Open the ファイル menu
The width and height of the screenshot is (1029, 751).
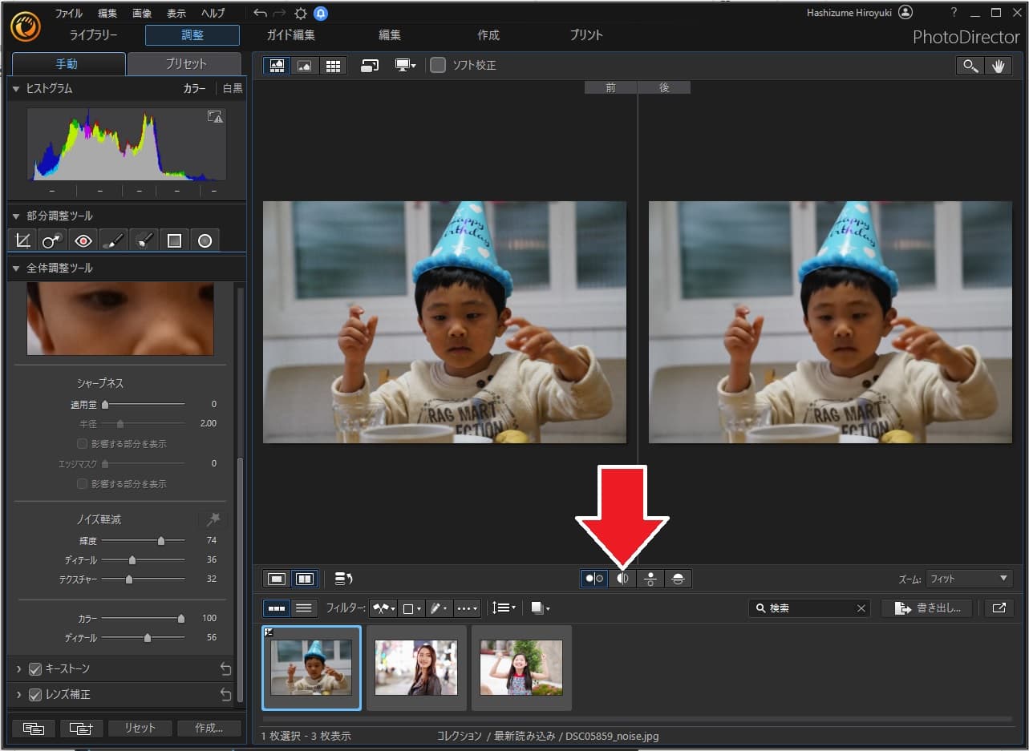click(x=68, y=13)
